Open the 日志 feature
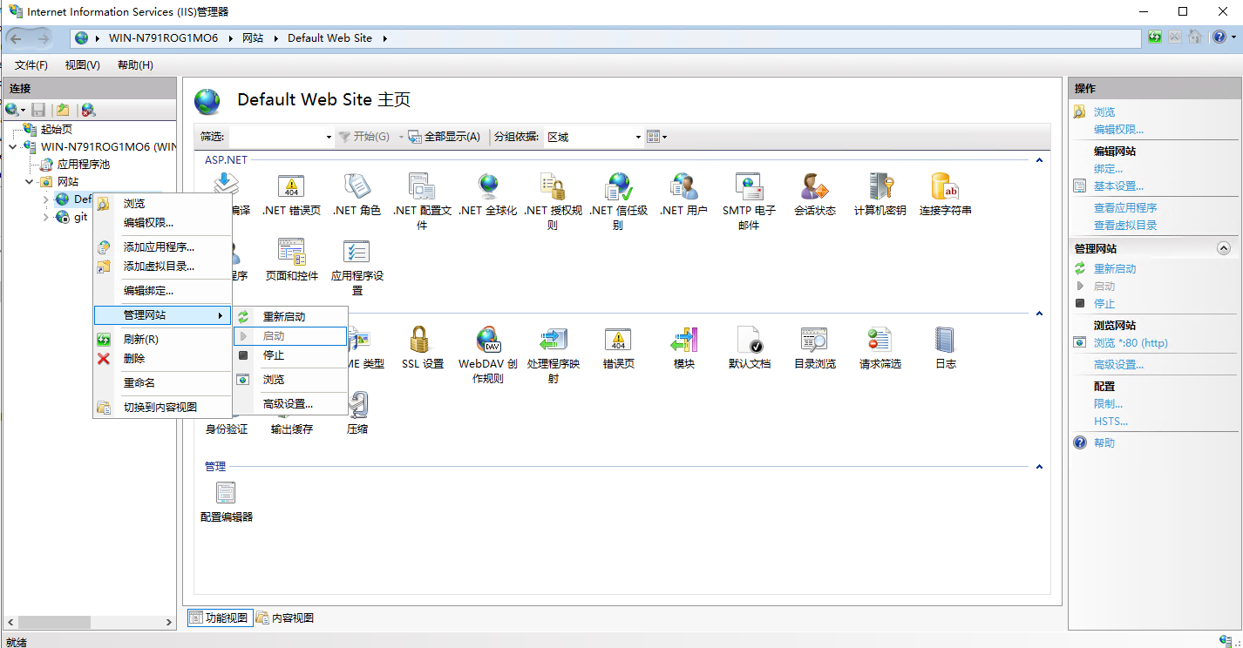 tap(944, 342)
